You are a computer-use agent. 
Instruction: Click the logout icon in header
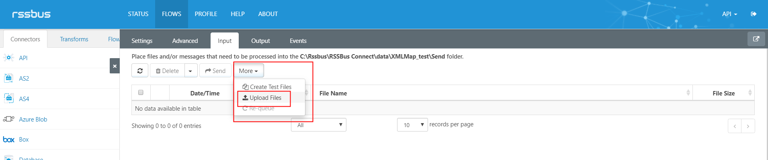coord(754,14)
